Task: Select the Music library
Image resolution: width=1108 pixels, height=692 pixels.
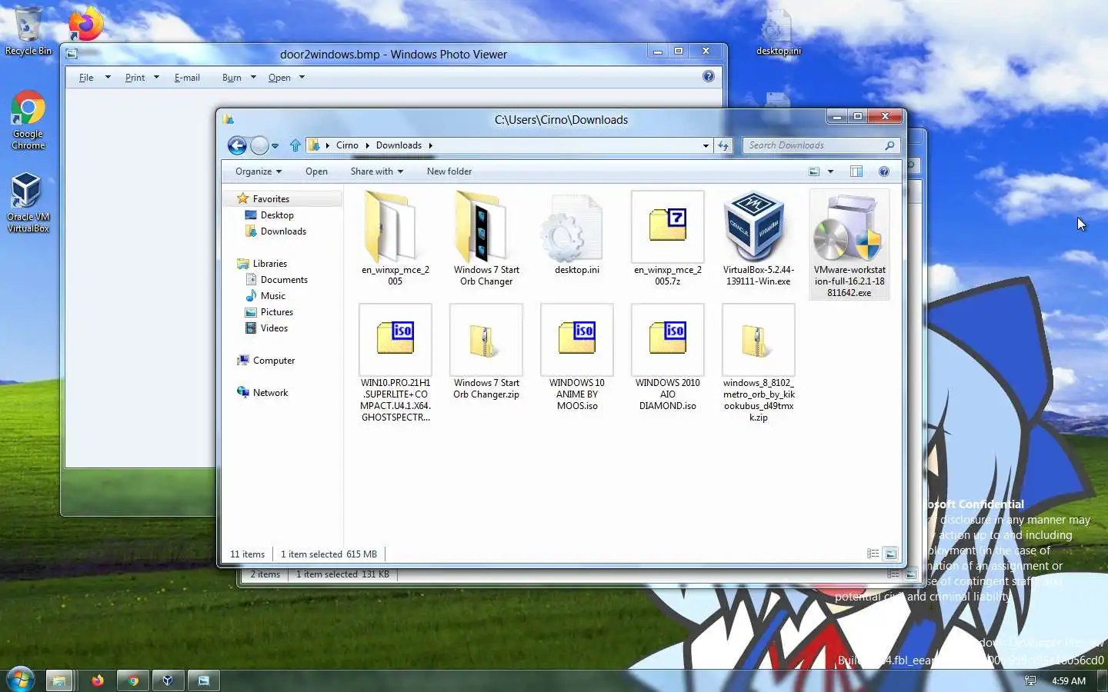Action: pos(272,296)
